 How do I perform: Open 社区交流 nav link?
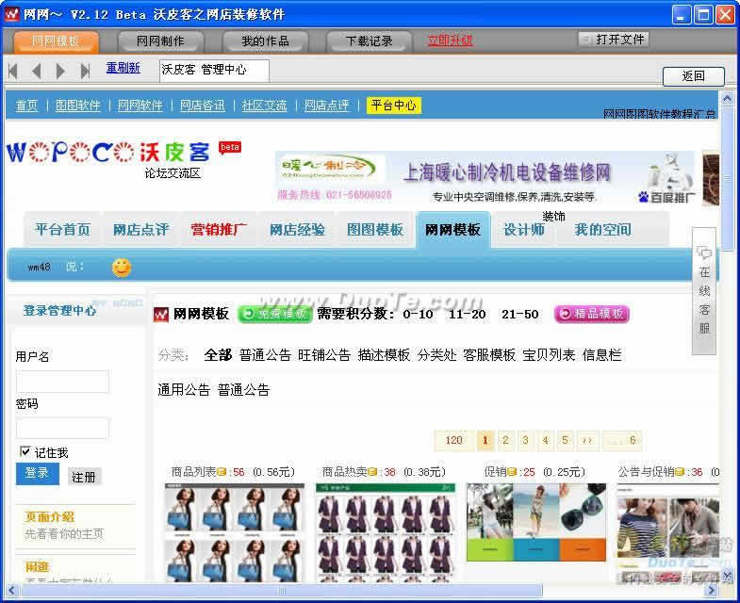coord(264,106)
